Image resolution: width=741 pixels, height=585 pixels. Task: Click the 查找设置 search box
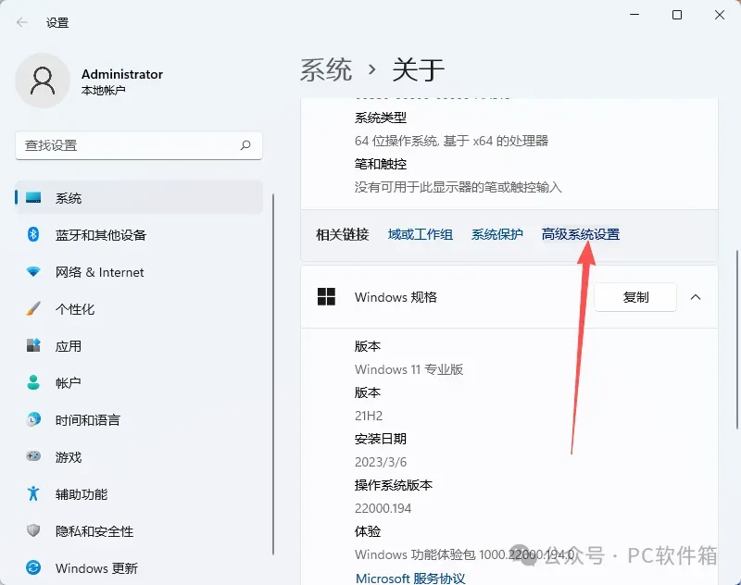(139, 145)
